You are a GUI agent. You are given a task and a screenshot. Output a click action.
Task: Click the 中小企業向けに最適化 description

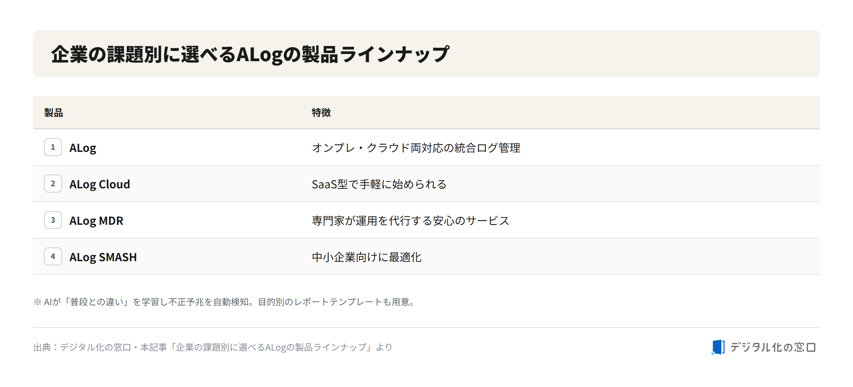[367, 257]
